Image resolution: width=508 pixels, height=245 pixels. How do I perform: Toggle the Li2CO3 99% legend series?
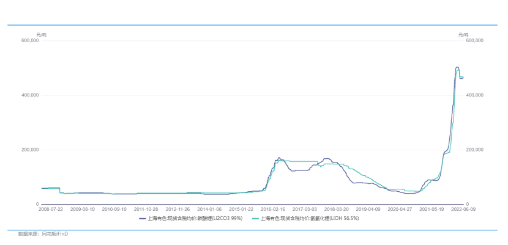point(191,219)
